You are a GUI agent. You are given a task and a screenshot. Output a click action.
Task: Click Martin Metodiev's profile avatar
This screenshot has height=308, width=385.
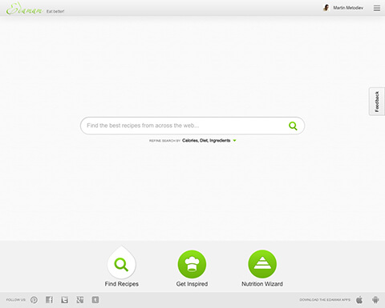(326, 8)
